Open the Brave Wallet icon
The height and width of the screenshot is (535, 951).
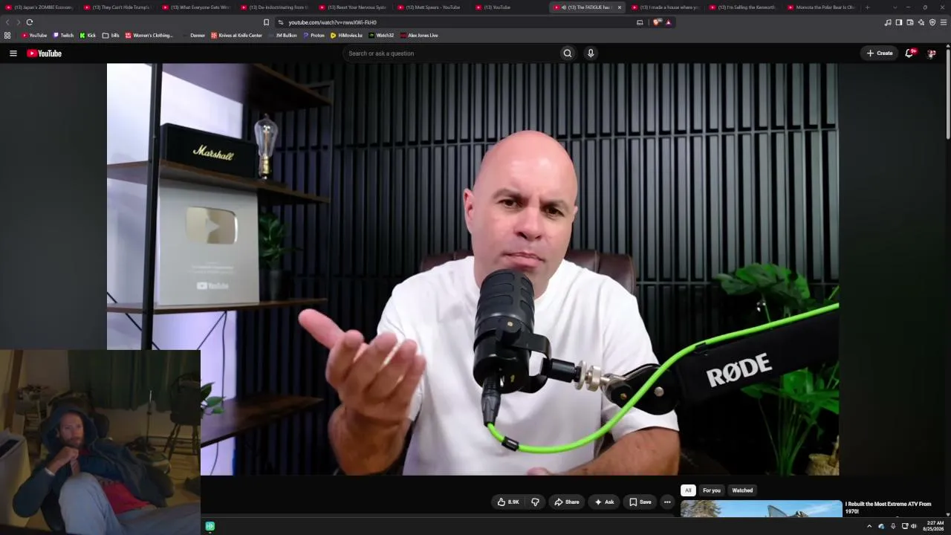click(x=910, y=22)
